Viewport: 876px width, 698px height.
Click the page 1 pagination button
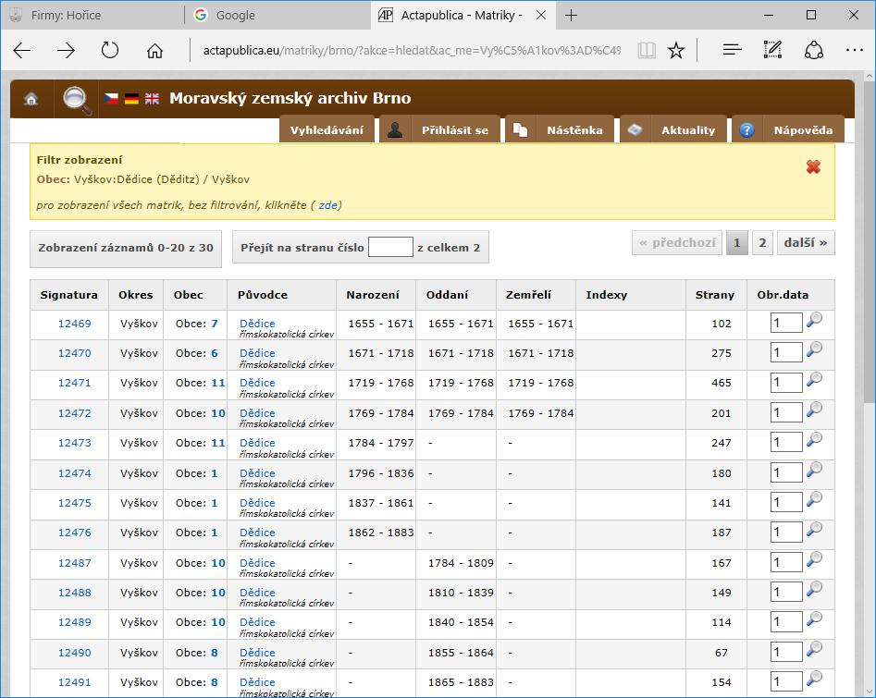pos(737,243)
